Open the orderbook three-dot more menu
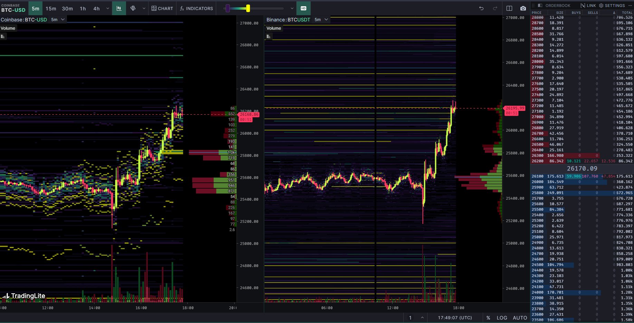The height and width of the screenshot is (323, 634). (x=630, y=6)
